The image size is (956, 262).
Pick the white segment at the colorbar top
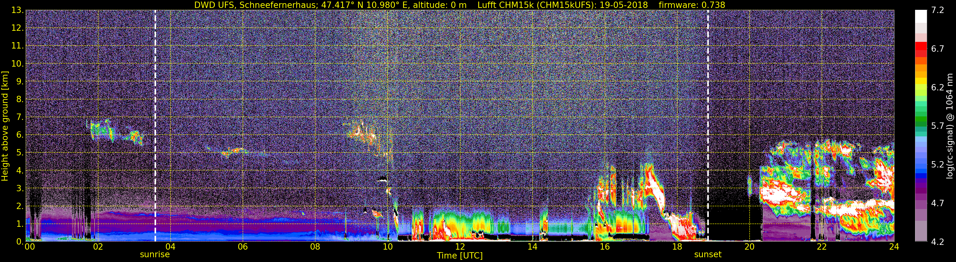pos(921,16)
